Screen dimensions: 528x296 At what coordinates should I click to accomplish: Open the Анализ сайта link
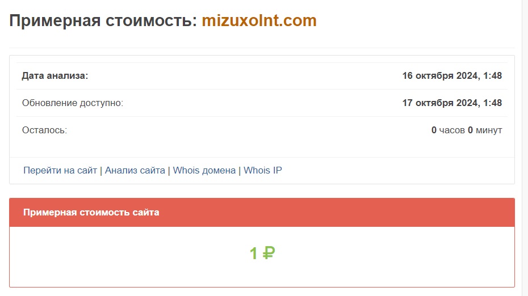point(135,170)
